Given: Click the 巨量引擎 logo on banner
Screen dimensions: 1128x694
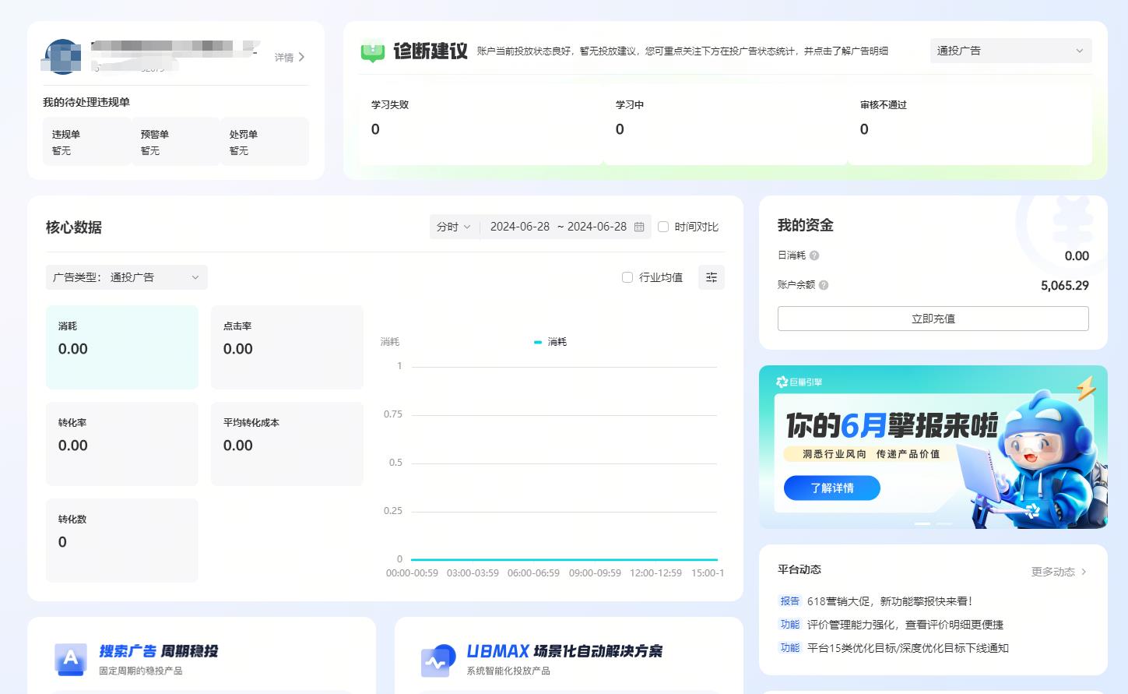Looking at the screenshot, I should coord(799,382).
